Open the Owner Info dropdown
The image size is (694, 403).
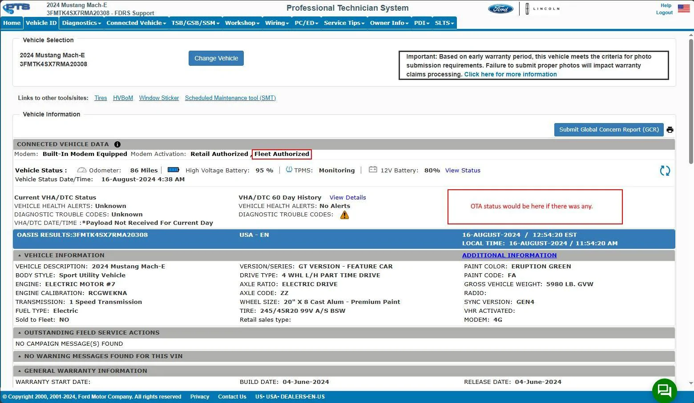(389, 23)
